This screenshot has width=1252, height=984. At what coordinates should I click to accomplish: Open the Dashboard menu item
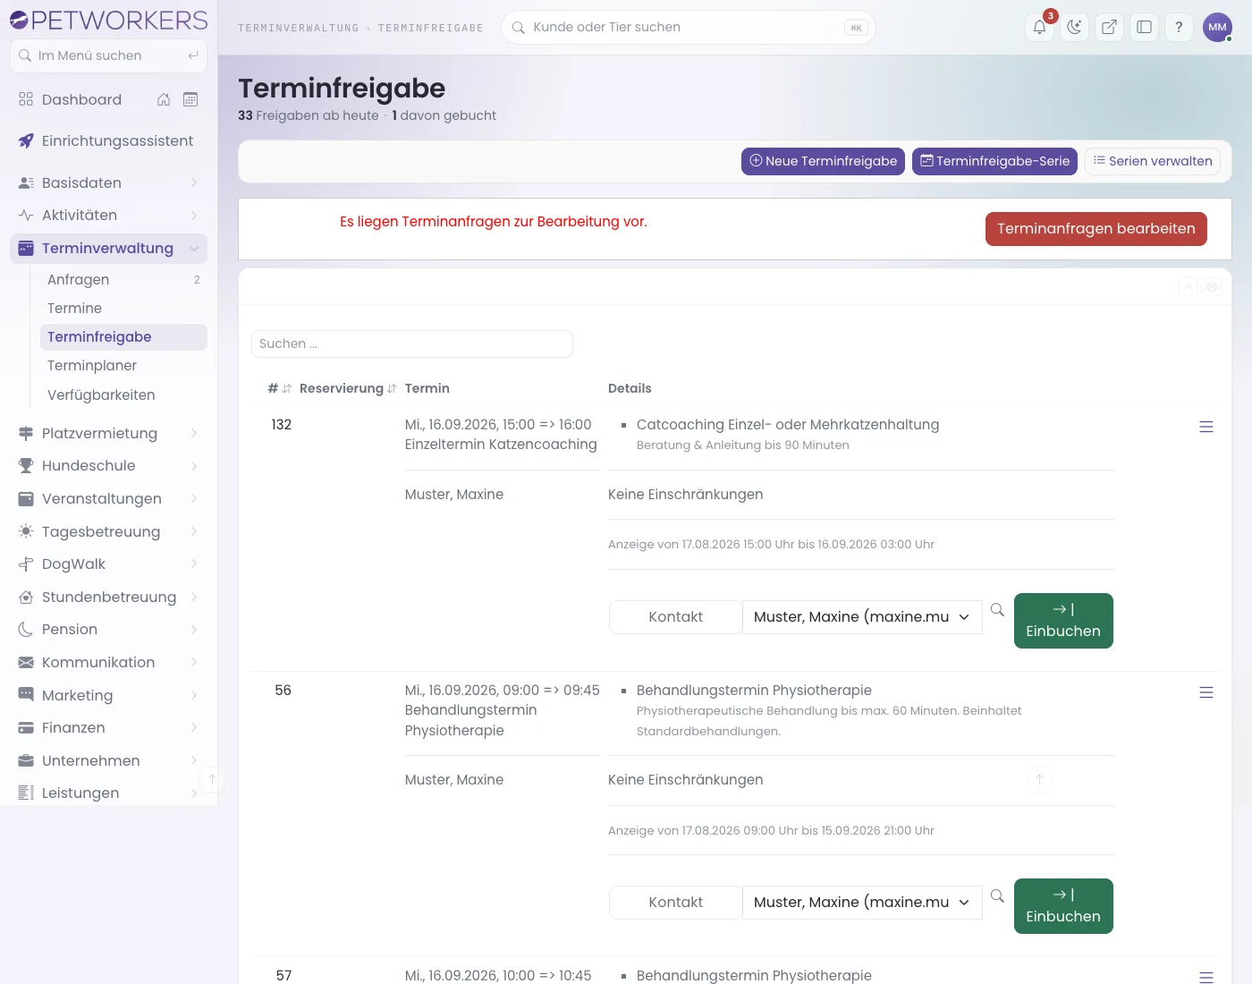(x=81, y=99)
